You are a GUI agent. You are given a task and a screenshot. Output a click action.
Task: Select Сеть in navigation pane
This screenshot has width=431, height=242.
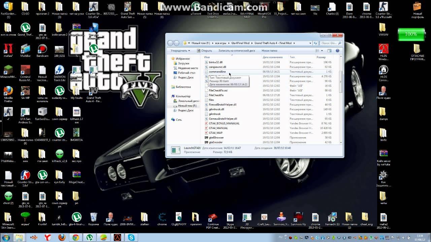coord(178,120)
